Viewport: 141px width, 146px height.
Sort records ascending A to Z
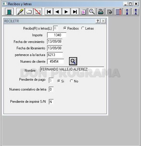click(x=127, y=12)
